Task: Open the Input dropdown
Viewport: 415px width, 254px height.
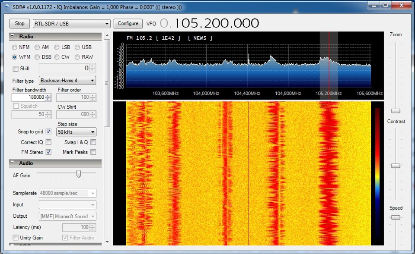Action: 67,205
